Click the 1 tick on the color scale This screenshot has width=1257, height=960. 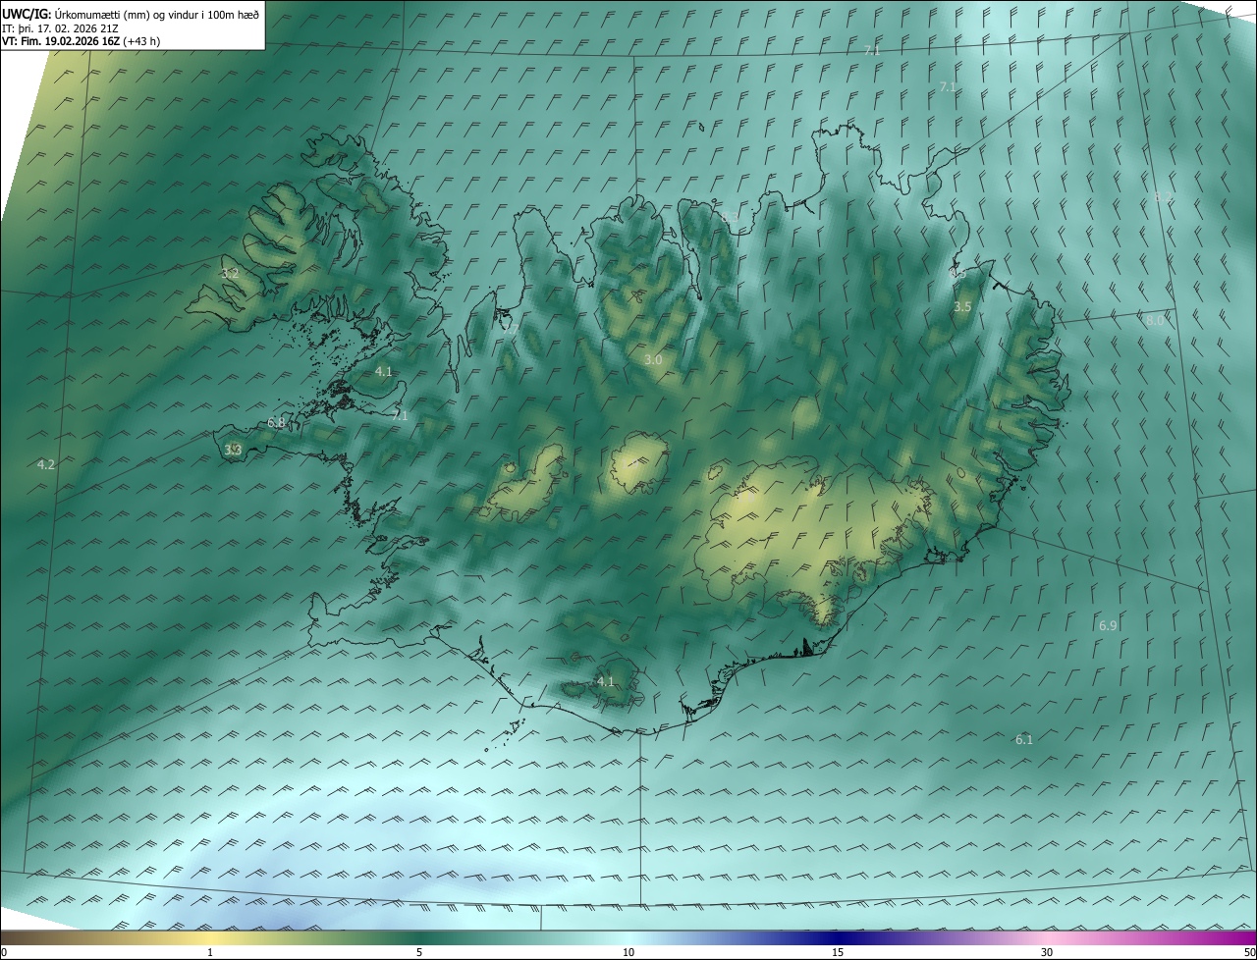point(210,952)
